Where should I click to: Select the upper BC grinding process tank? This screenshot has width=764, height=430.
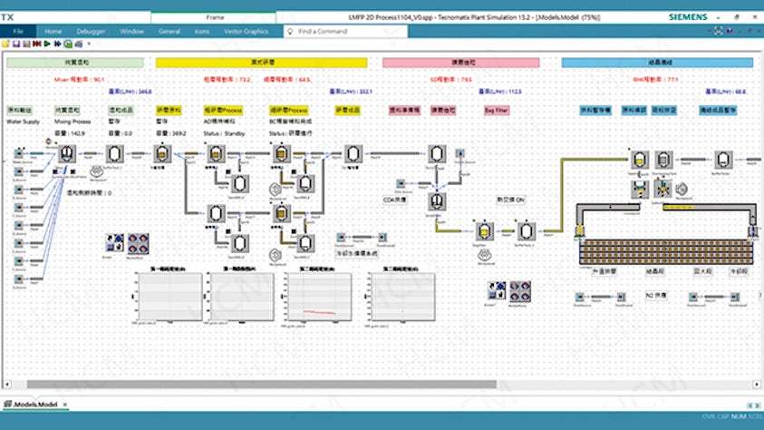[280, 153]
